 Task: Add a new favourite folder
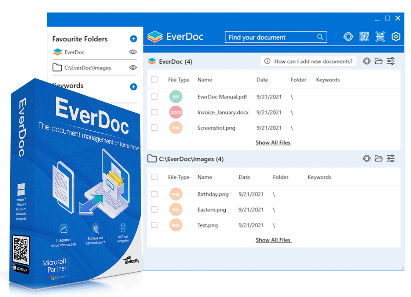click(134, 39)
